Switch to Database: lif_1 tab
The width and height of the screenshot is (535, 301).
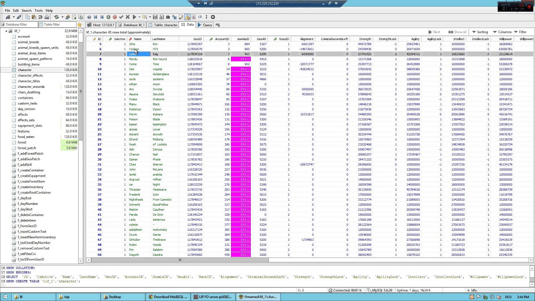point(131,25)
